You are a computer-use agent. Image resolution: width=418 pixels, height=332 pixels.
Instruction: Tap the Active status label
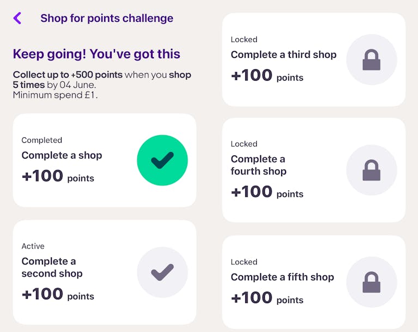click(33, 246)
